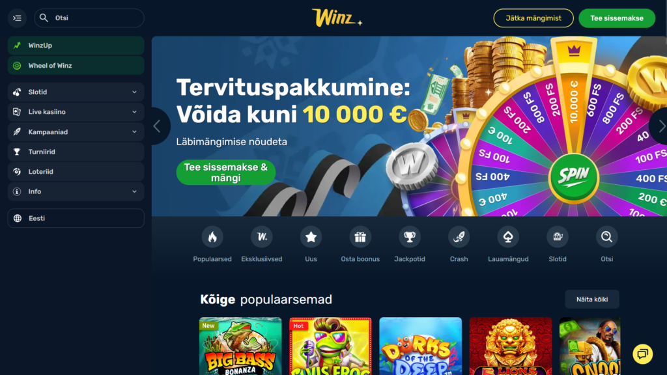Click the Jätka mängimist button
Screen dimensions: 667x375
533,18
